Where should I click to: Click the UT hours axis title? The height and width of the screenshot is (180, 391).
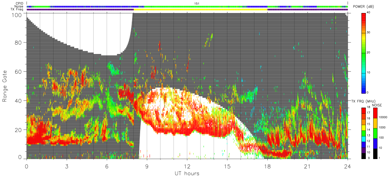[x=187, y=173]
